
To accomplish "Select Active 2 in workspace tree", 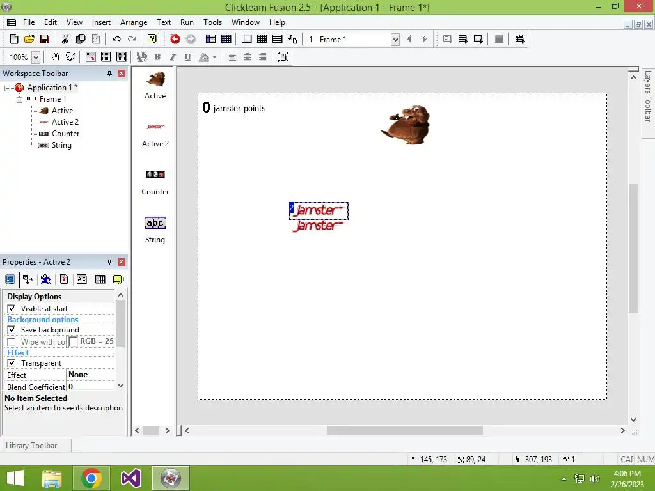I will [x=65, y=122].
